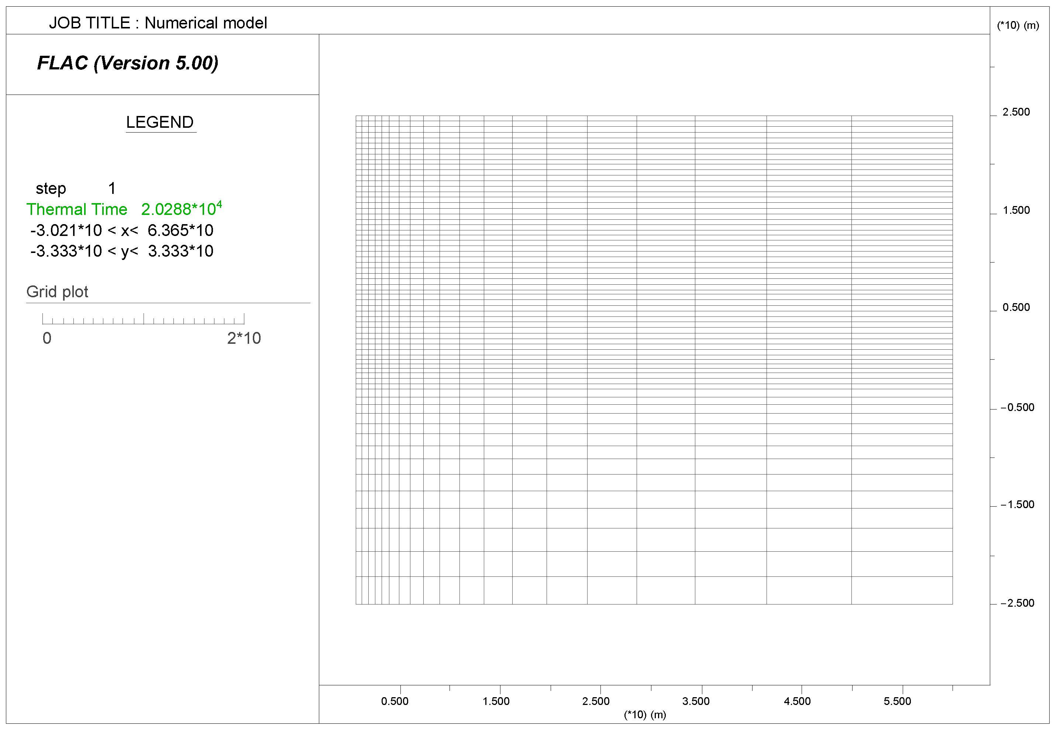Click the step 1 legend entry

tap(75, 188)
